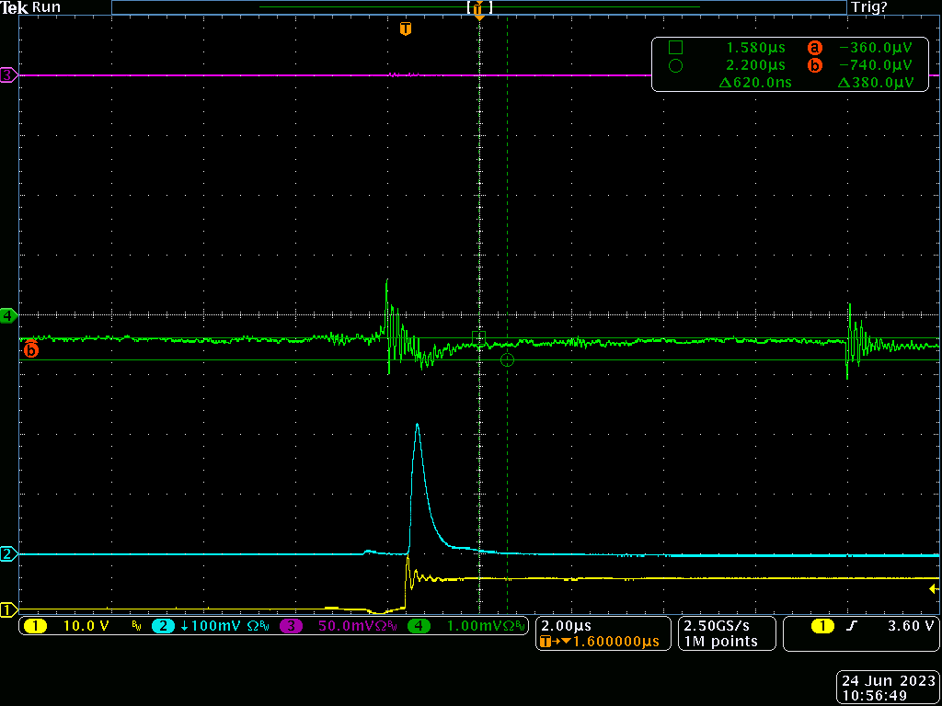
Task: Select the orange trigger position T marker
Action: click(406, 28)
